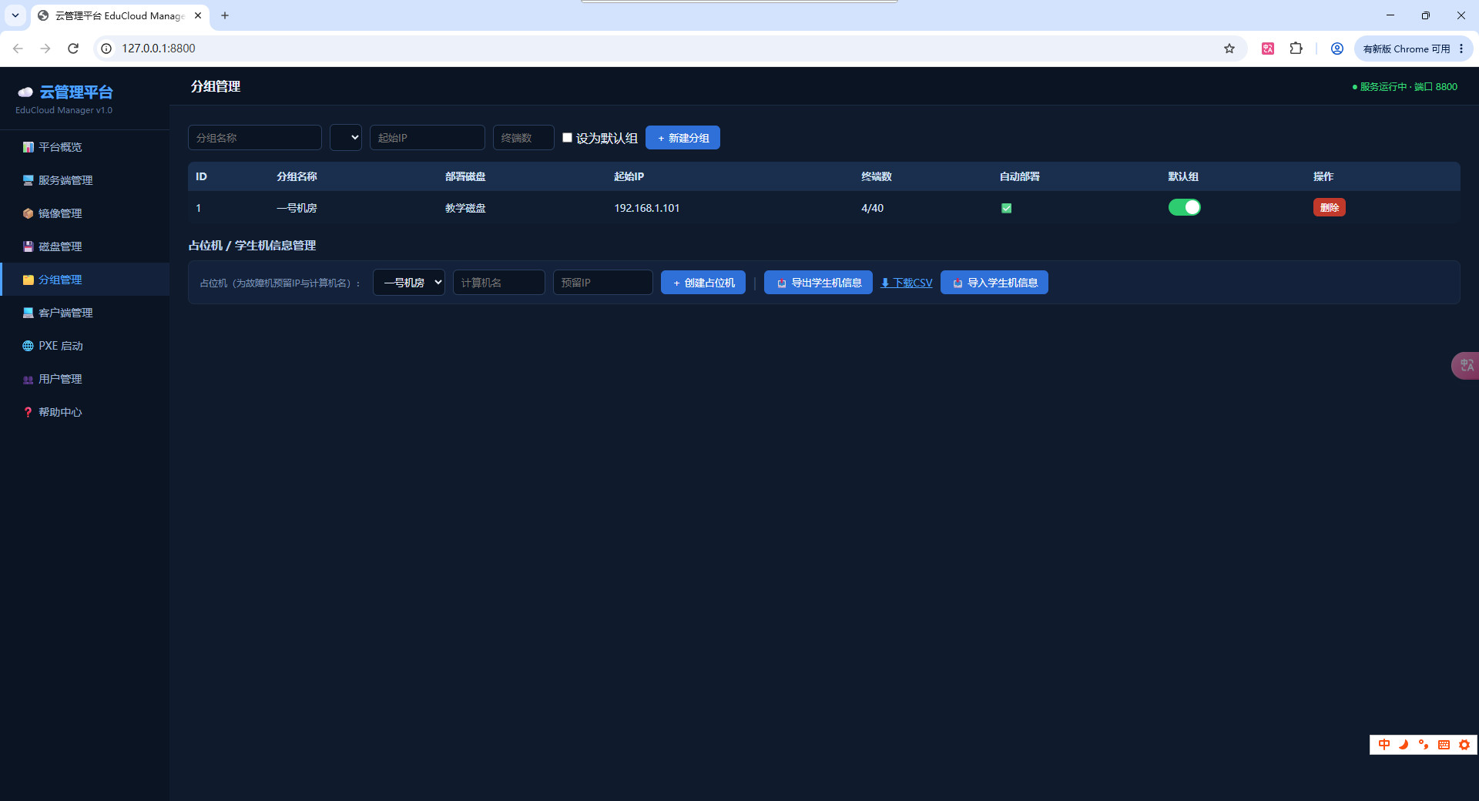This screenshot has height=801, width=1479.
Task: Click 新建分组 button
Action: click(682, 138)
